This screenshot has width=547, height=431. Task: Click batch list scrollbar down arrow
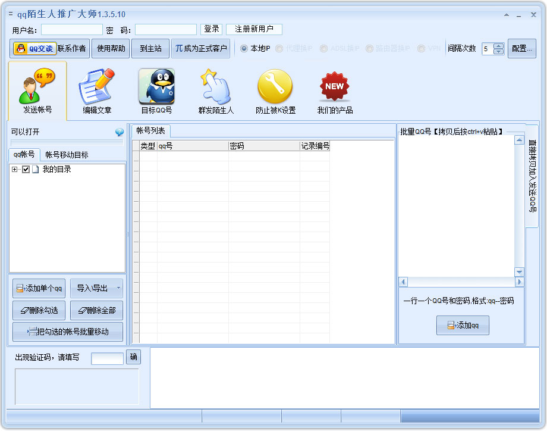click(x=519, y=271)
